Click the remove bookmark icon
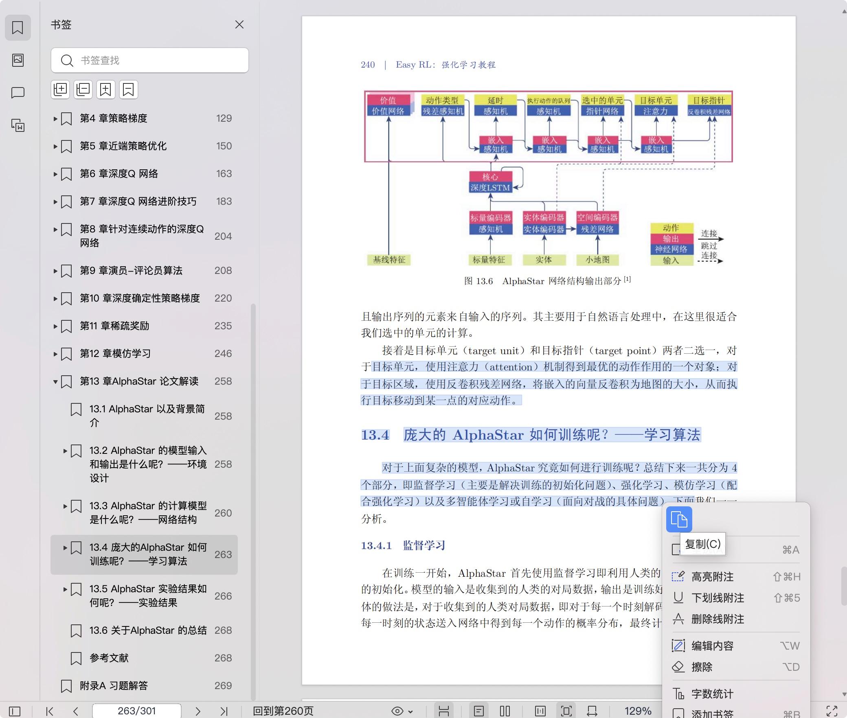The height and width of the screenshot is (718, 847). click(128, 89)
